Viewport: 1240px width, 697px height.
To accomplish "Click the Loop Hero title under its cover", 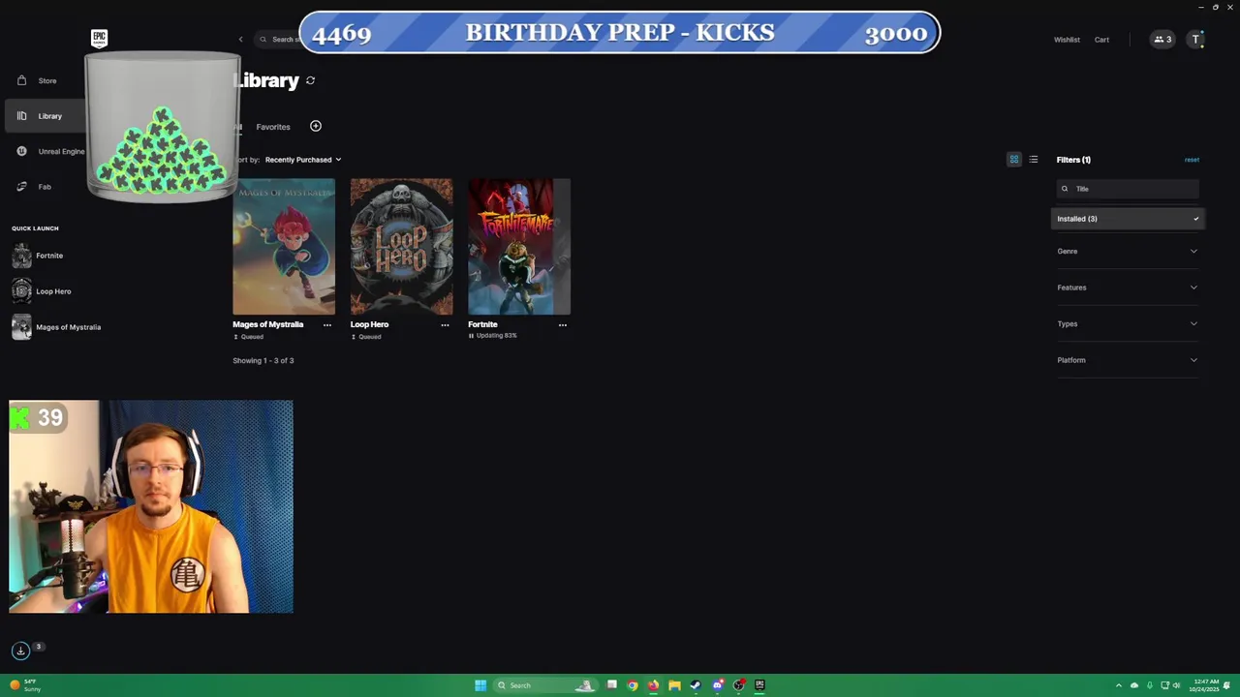I will coord(369,324).
